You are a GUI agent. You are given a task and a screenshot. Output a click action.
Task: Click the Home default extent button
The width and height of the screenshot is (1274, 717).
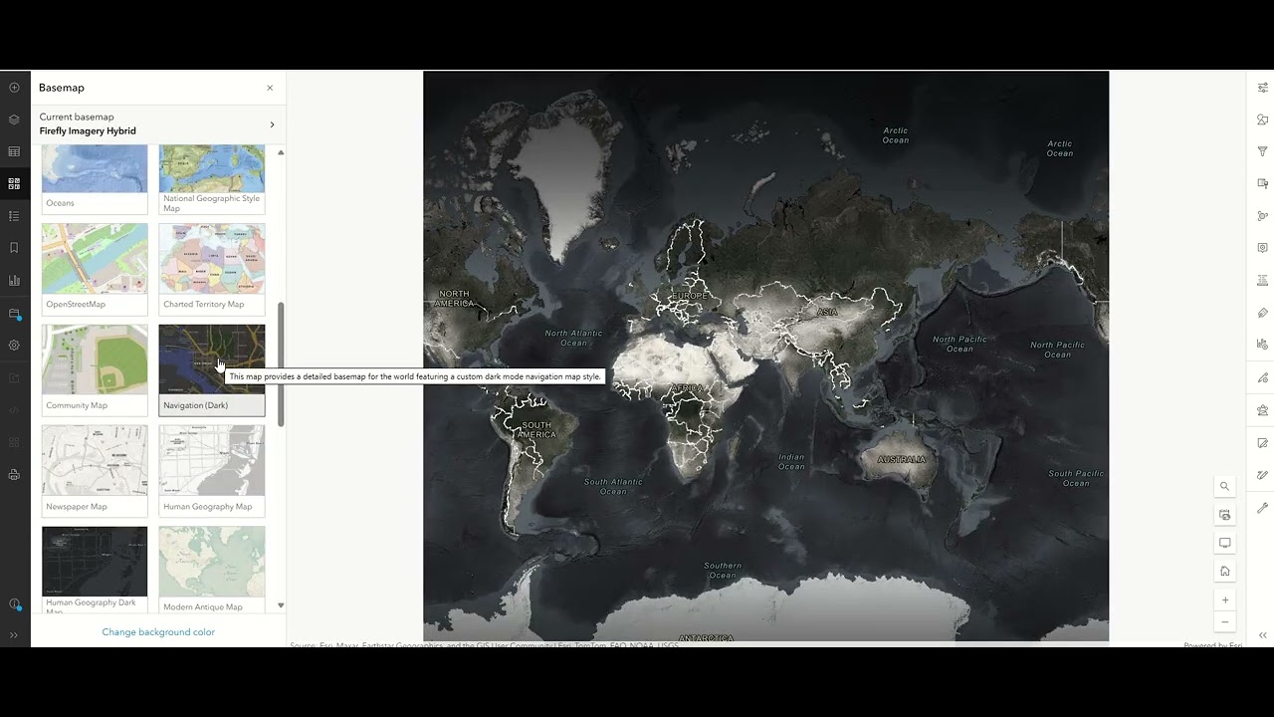pos(1225,571)
